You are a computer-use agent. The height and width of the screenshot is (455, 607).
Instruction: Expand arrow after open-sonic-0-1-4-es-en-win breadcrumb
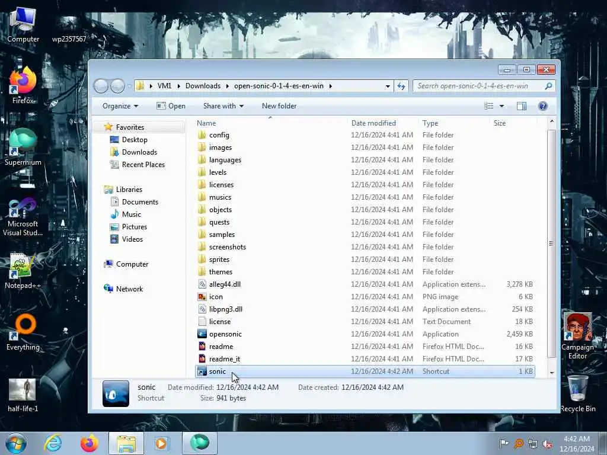[x=331, y=86]
